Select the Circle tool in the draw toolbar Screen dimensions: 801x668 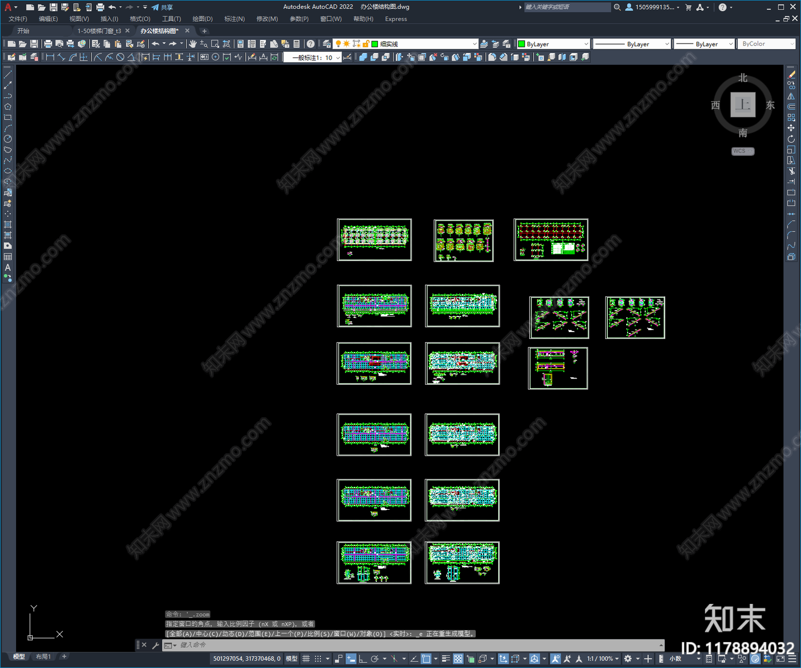(8, 139)
